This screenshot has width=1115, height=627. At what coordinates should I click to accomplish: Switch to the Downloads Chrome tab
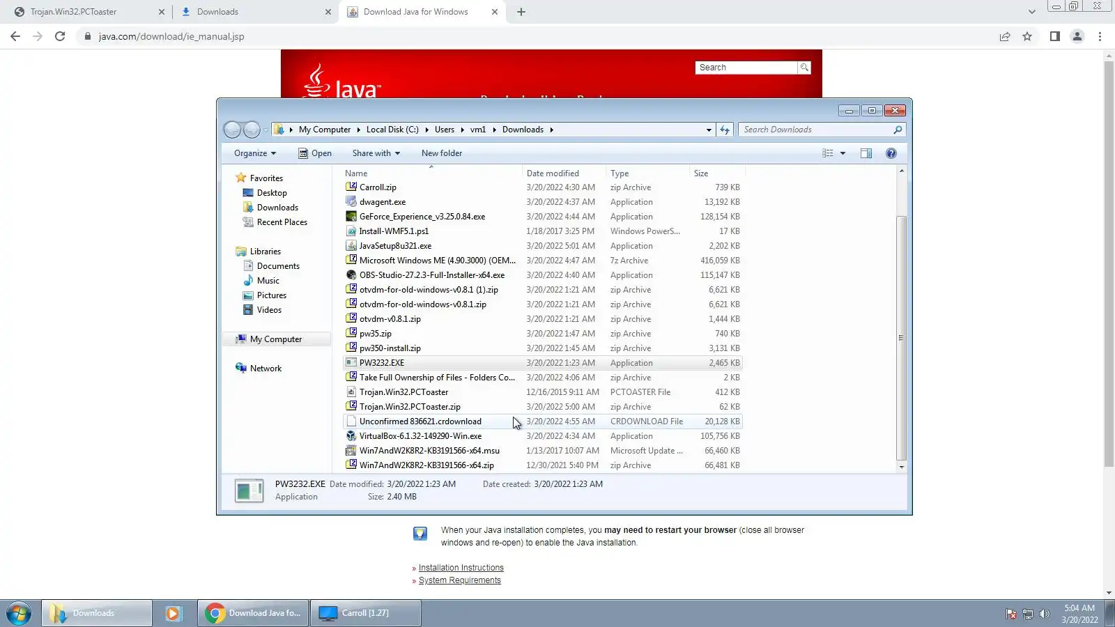click(x=254, y=12)
